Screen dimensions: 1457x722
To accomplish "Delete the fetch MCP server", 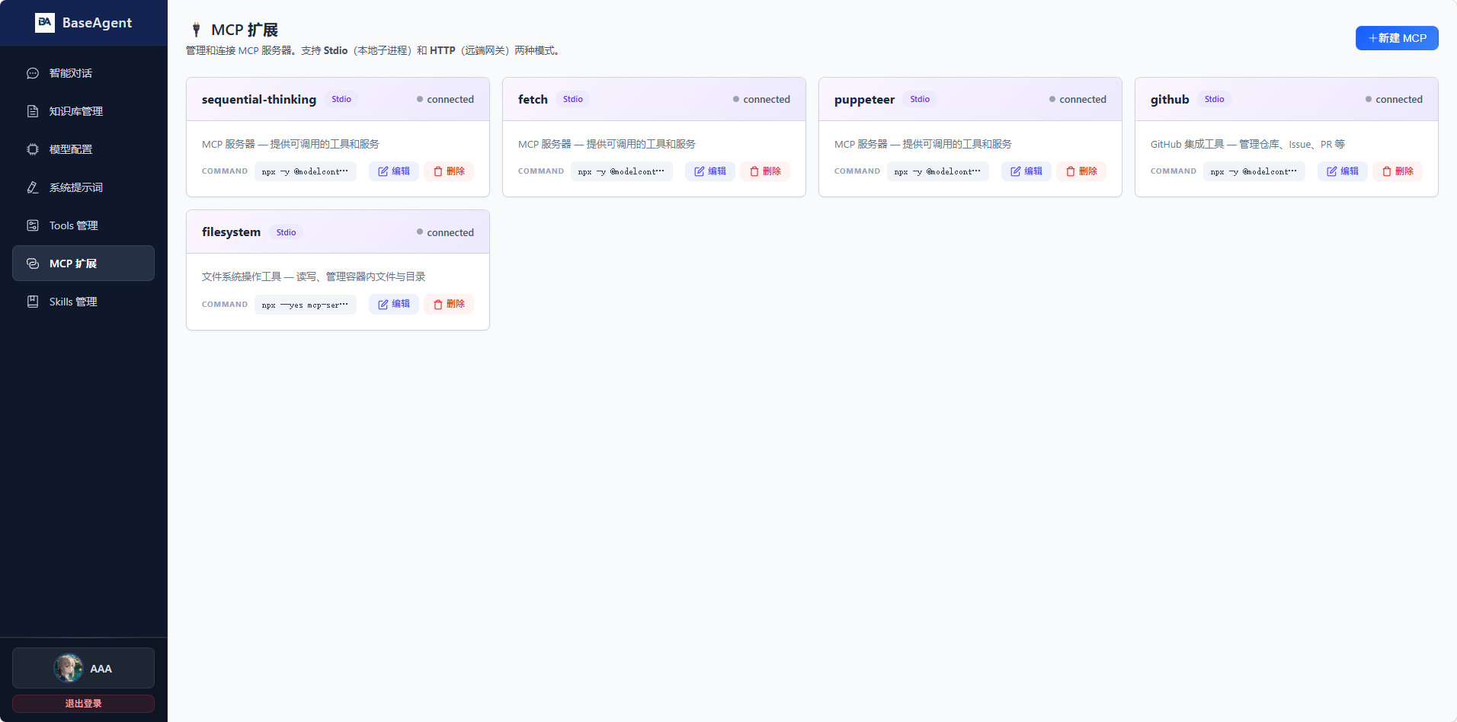I will click(x=765, y=171).
